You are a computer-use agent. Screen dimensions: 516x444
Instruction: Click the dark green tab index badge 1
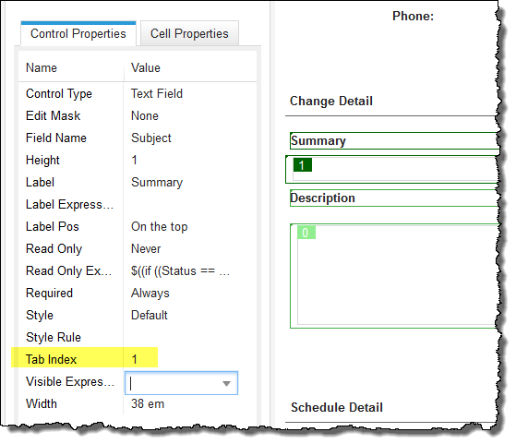pos(302,165)
